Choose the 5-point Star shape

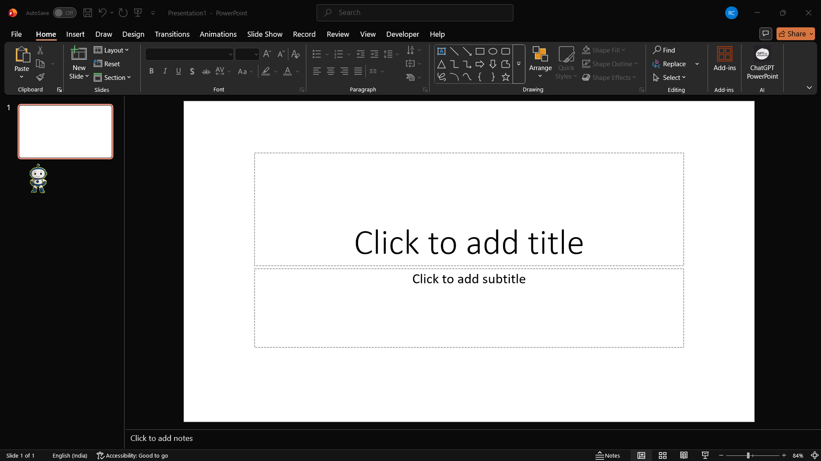[506, 77]
